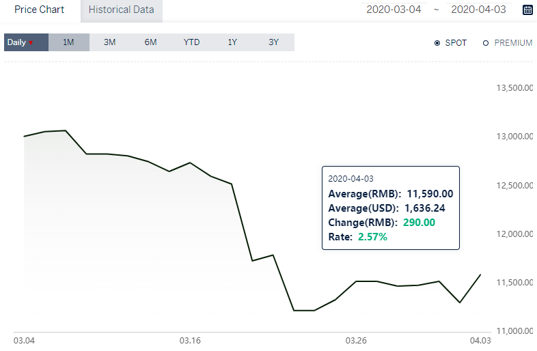The width and height of the screenshot is (537, 351).
Task: Click the 2020-04-03 price tooltip box
Action: tap(391, 208)
